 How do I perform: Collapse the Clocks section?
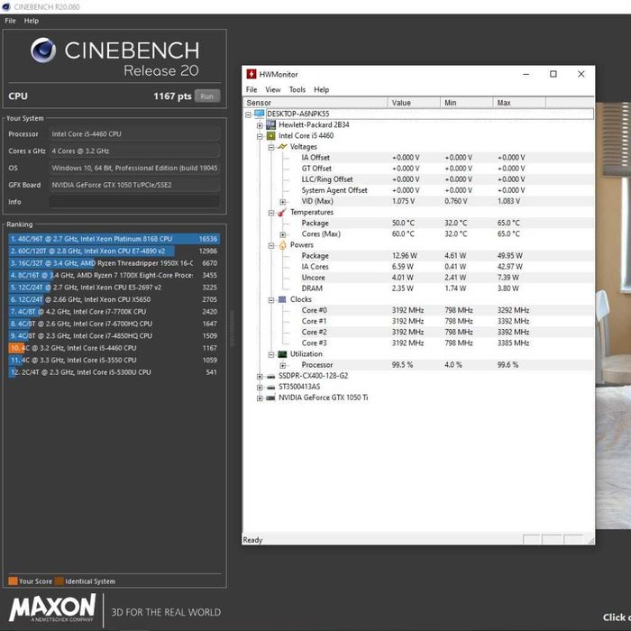point(271,300)
